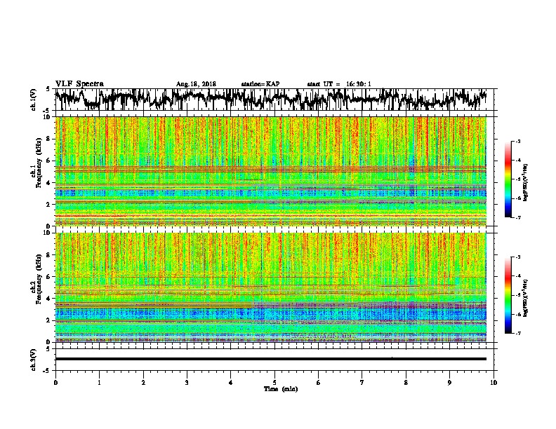
Task: Click the ch.2 spectrogram color scale bar
Action: (x=508, y=295)
